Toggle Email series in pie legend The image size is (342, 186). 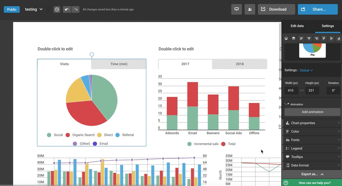pyautogui.click(x=100, y=144)
